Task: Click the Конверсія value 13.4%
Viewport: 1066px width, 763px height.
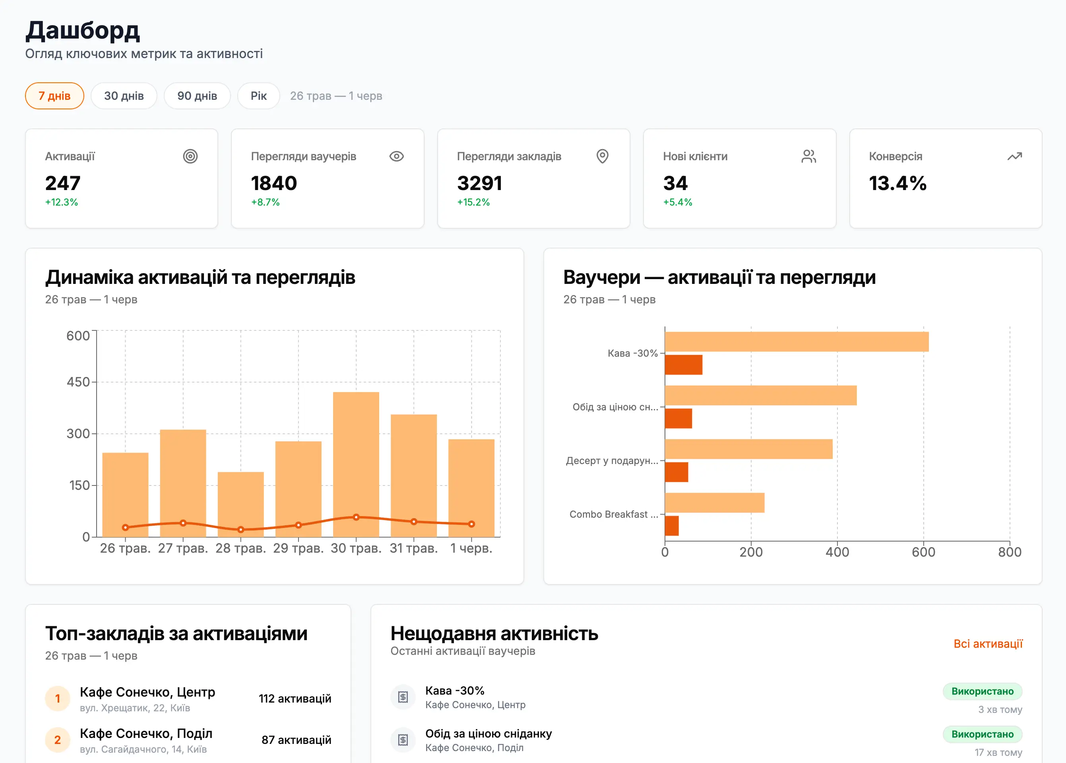Action: coord(897,183)
